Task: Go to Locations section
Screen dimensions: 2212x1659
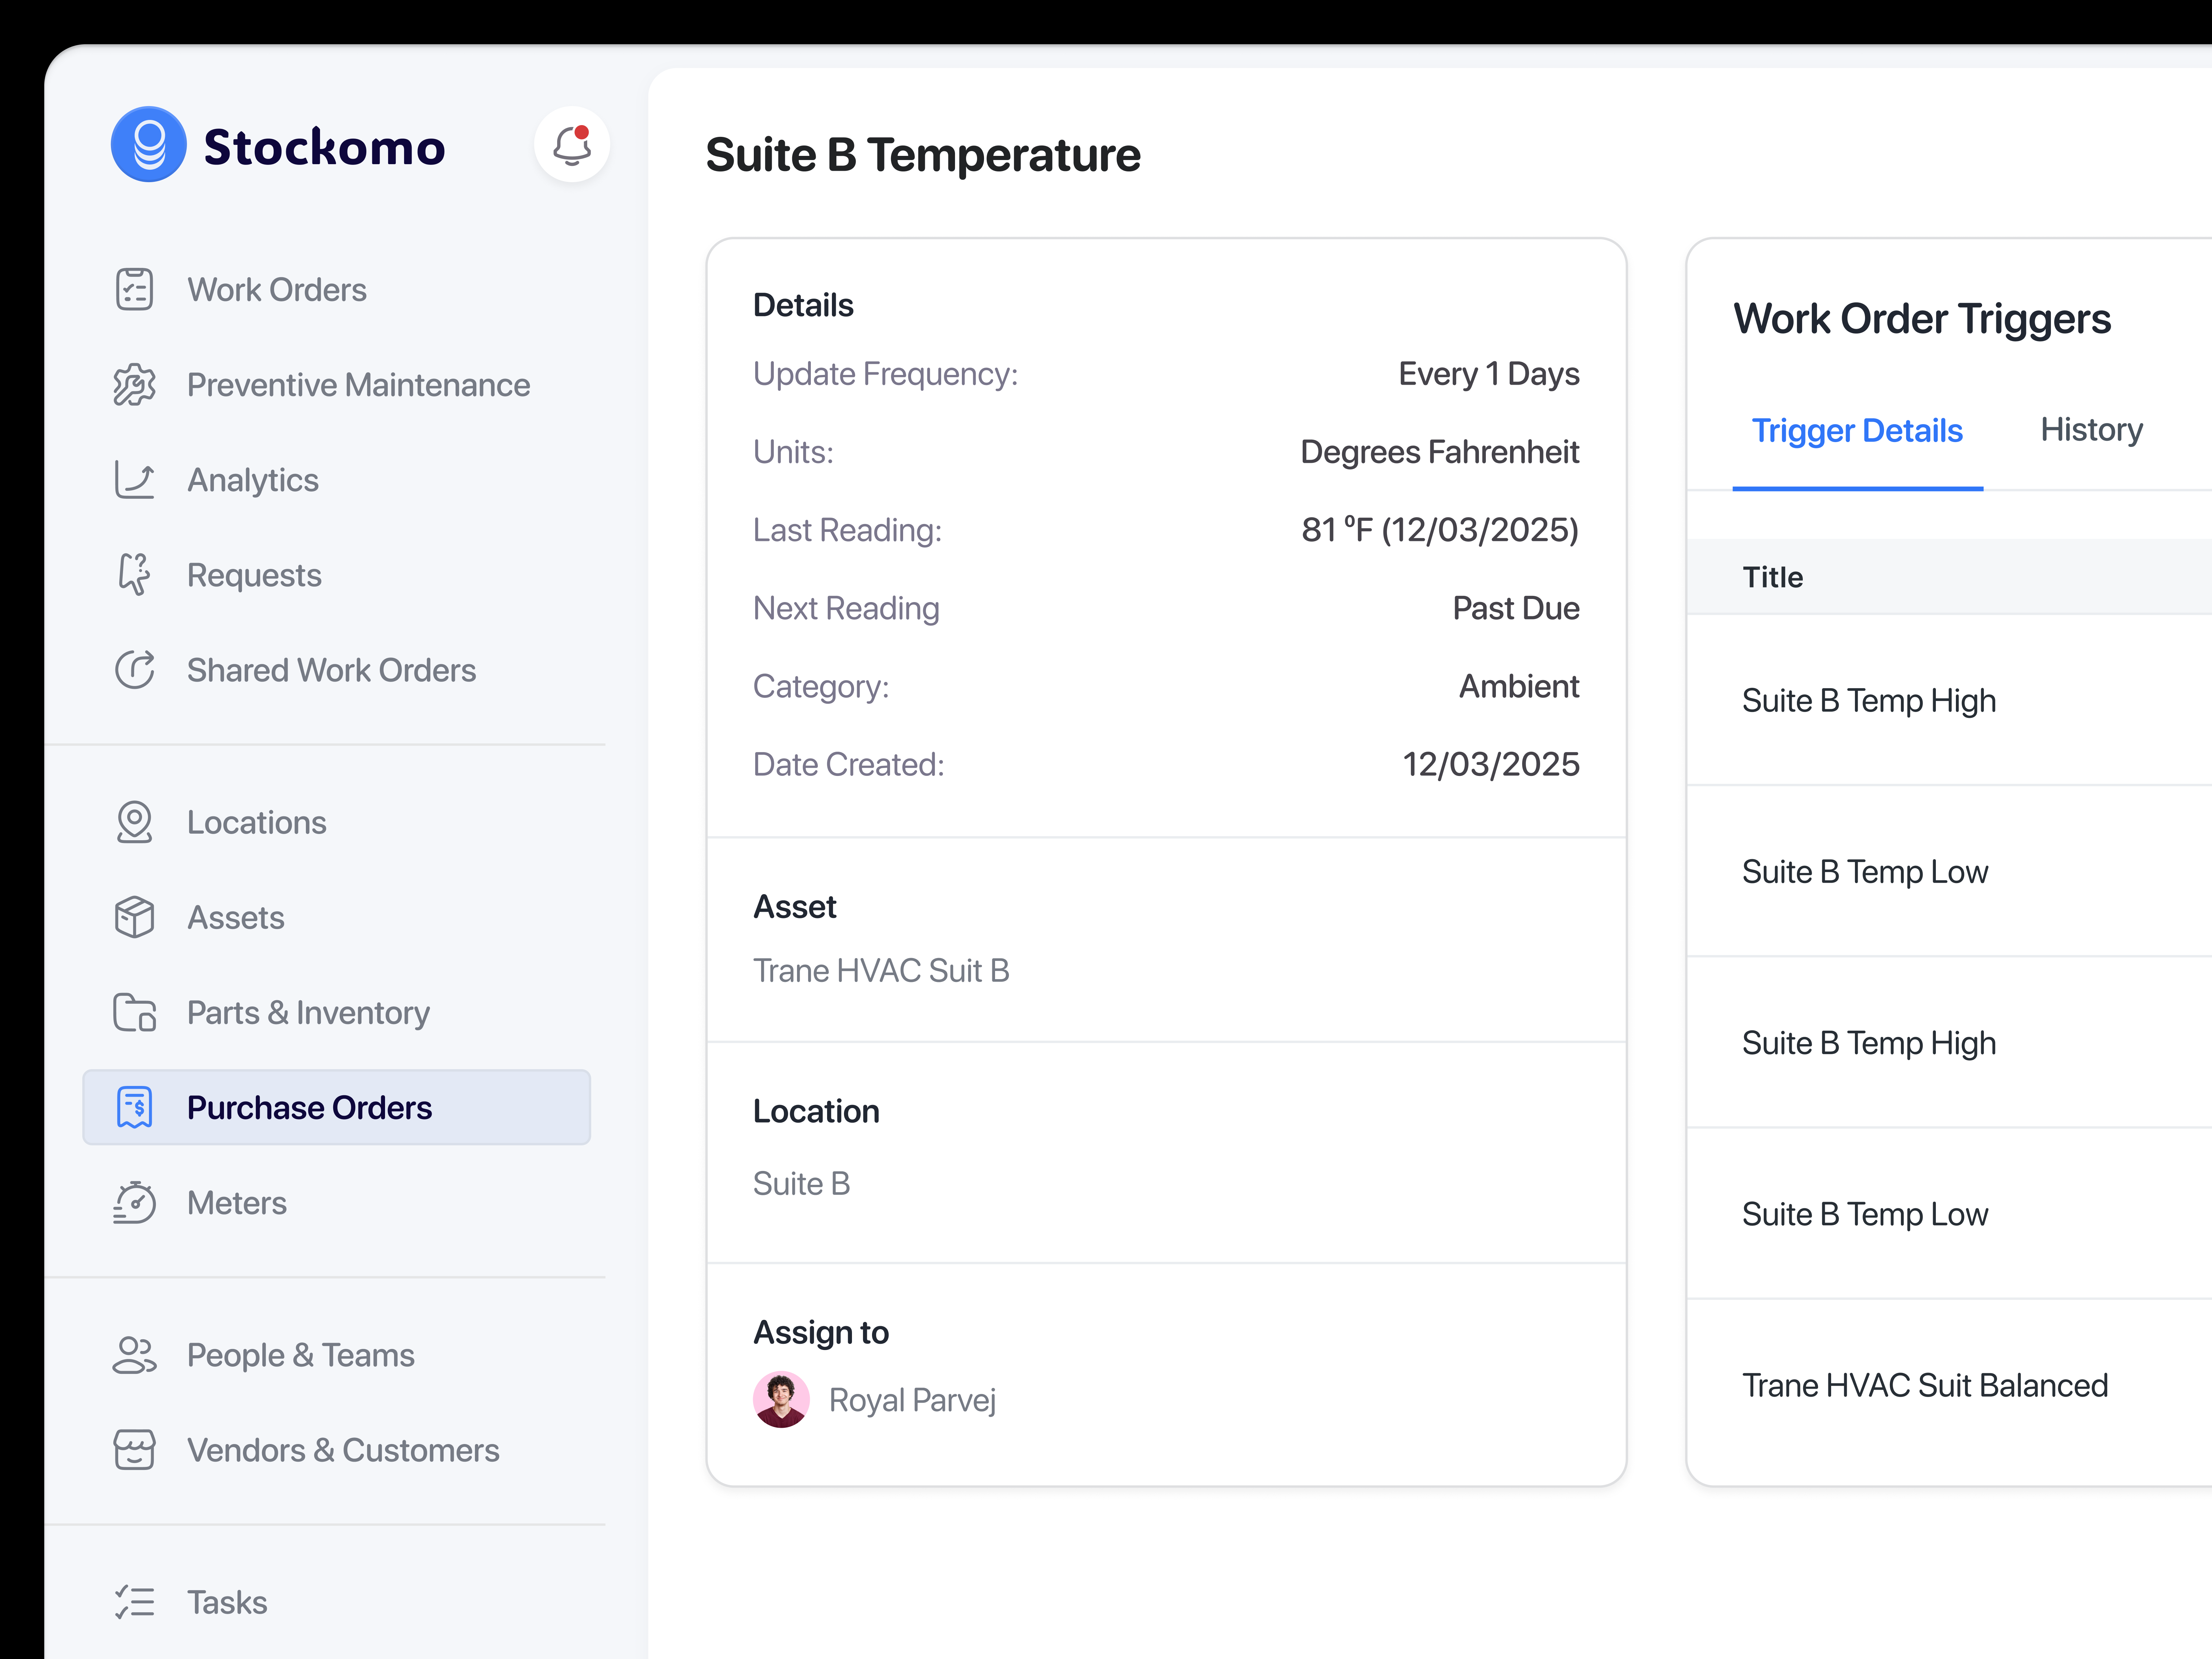Action: tap(337, 822)
